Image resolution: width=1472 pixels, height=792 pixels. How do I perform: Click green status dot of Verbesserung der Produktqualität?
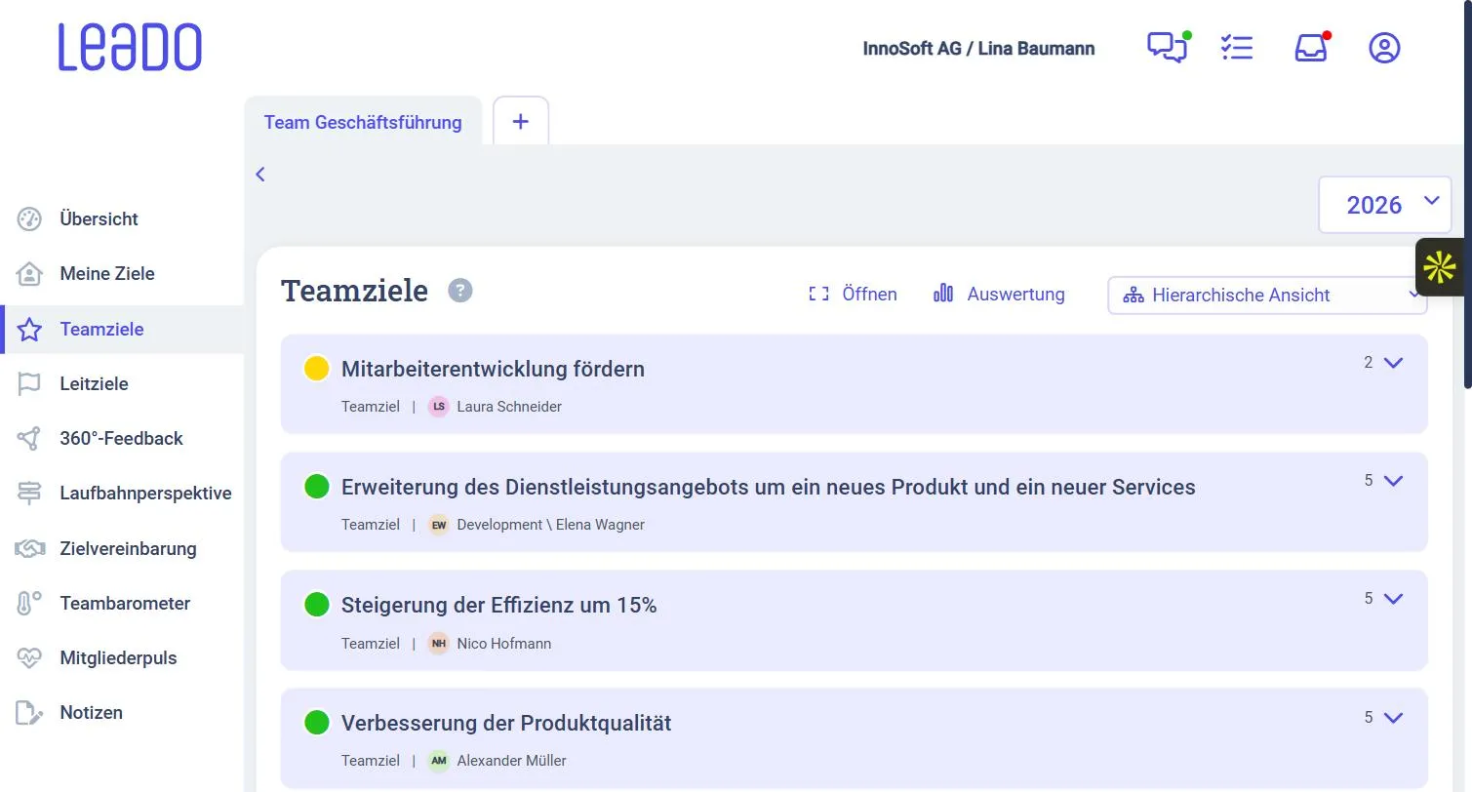coord(316,722)
